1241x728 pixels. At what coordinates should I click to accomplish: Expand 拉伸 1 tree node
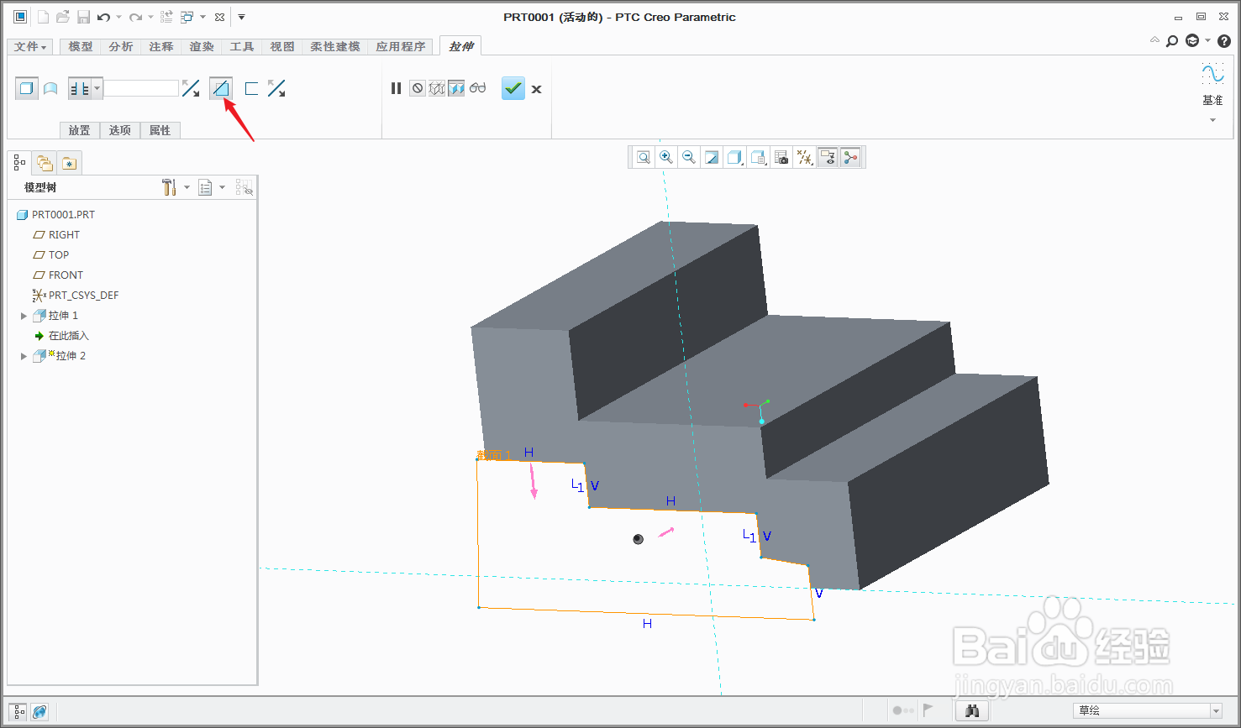24,316
